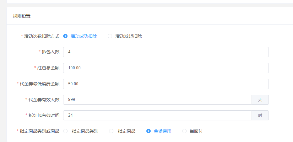Click the 活动次数扣除方式 label

click(x=42, y=36)
